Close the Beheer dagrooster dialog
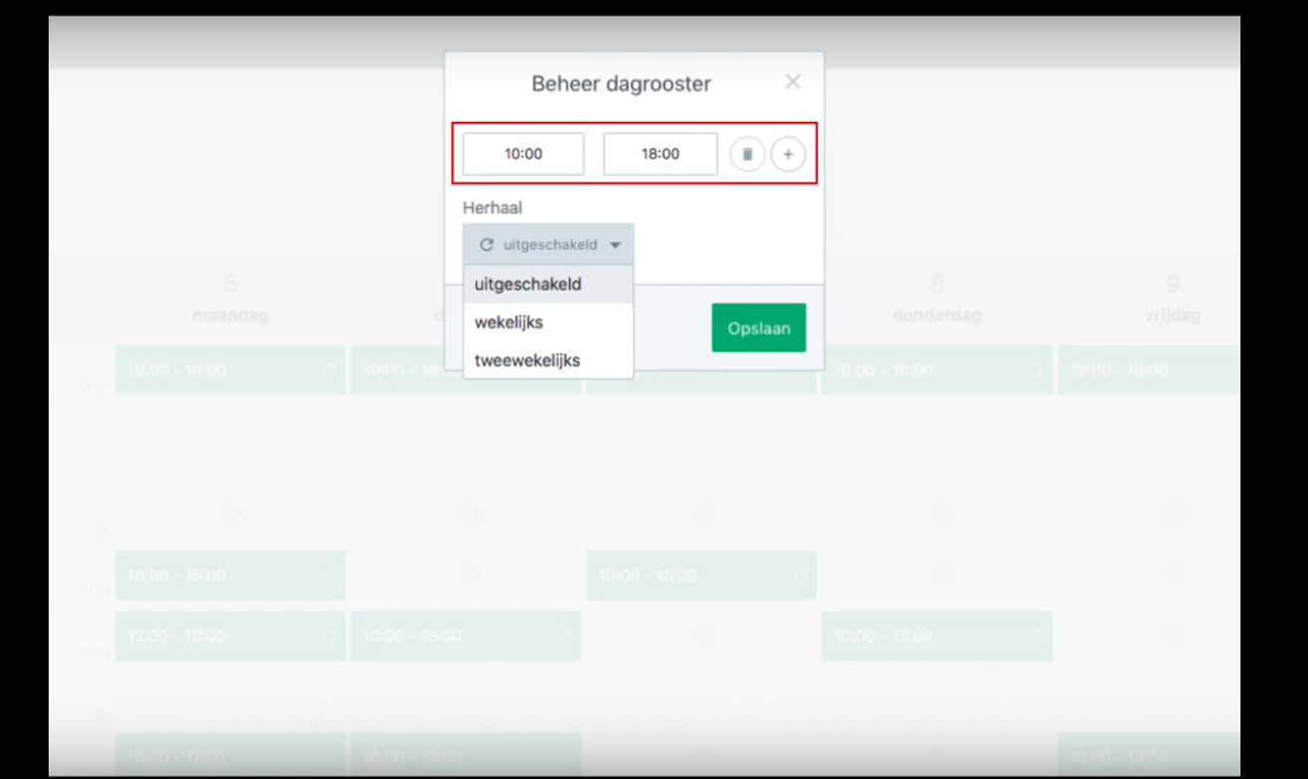 (x=793, y=82)
